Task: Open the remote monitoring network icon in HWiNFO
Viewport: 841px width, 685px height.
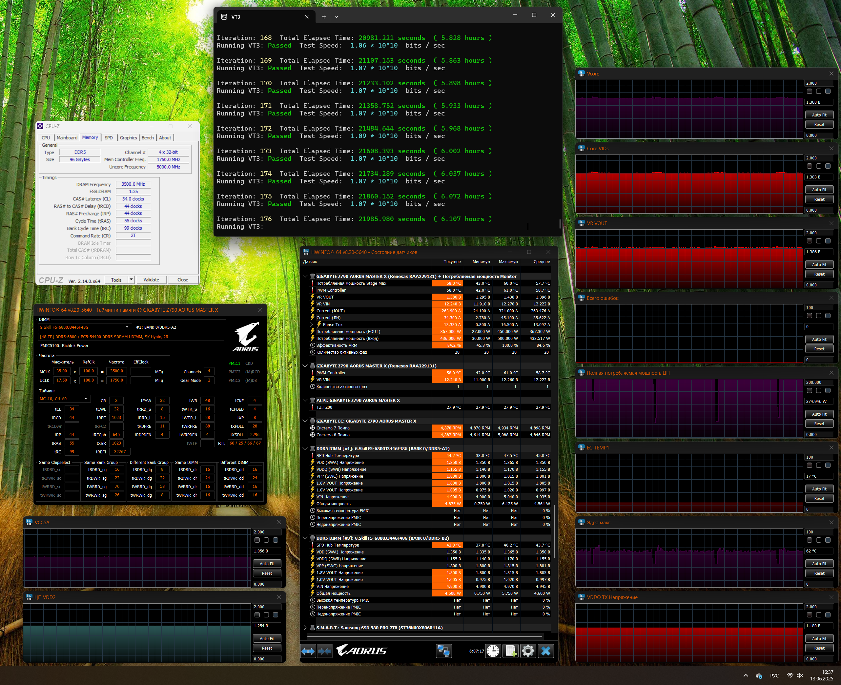Action: [443, 651]
